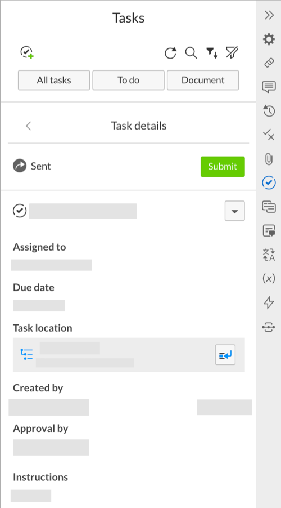Open the version history icon
This screenshot has width=281, height=508.
pyautogui.click(x=269, y=111)
